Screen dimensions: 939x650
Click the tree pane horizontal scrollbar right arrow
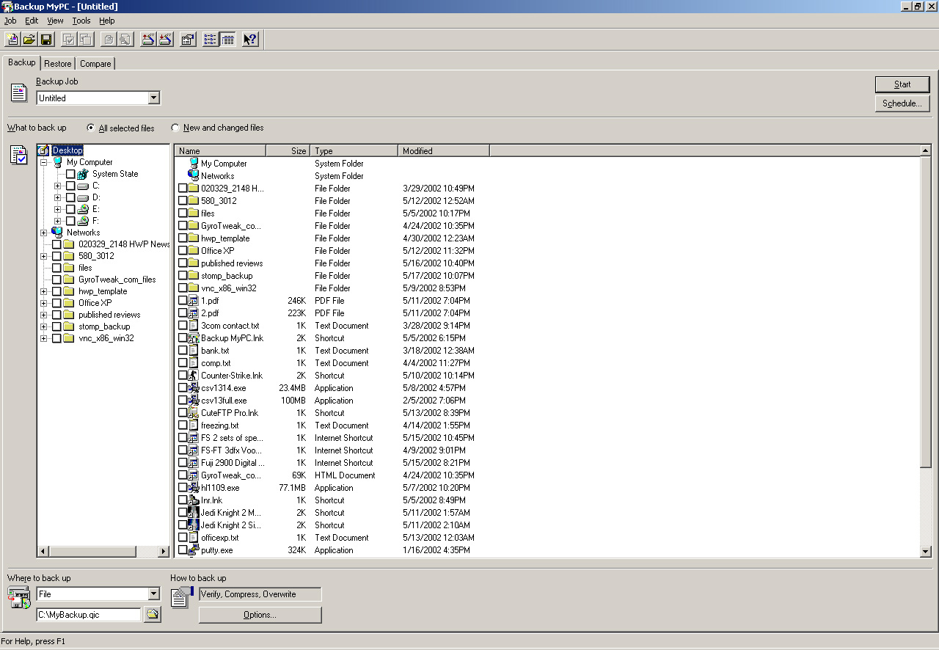pos(164,551)
